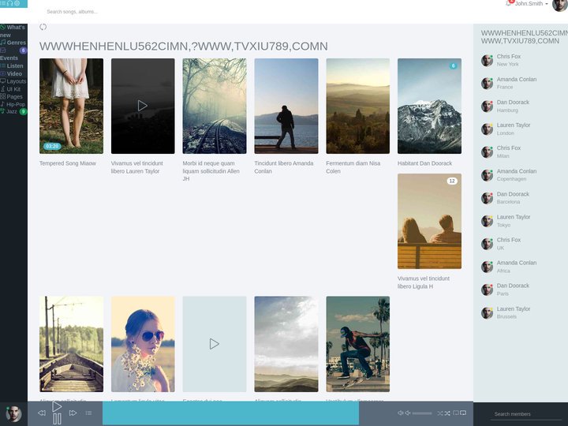Click the 12 badge on the bench couple cover
Image resolution: width=568 pixels, height=426 pixels.
point(452,181)
